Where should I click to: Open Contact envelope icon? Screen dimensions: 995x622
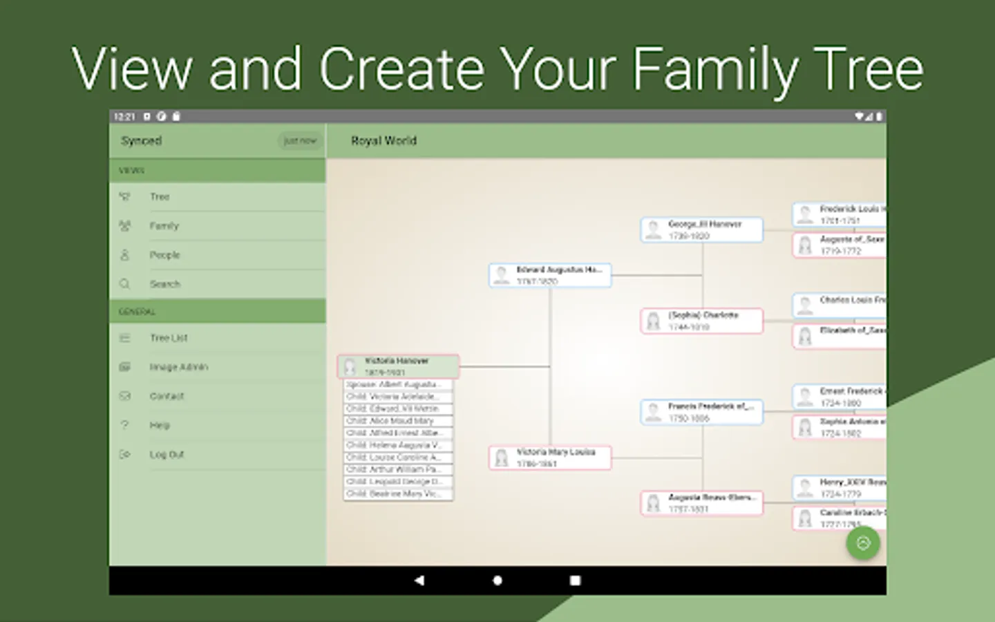pos(125,396)
